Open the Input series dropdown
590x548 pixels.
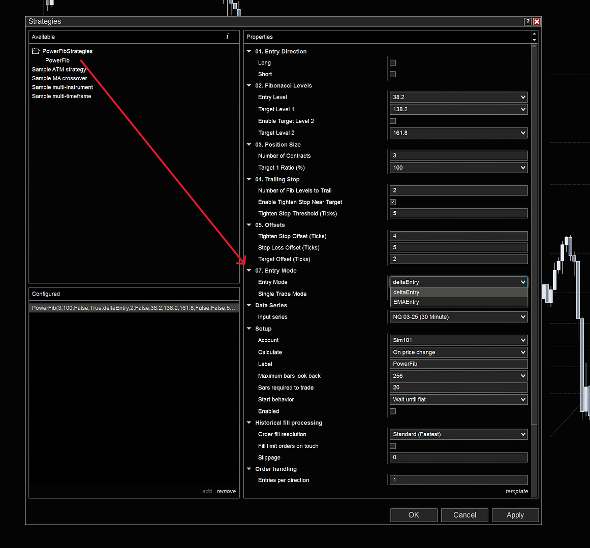pos(458,317)
